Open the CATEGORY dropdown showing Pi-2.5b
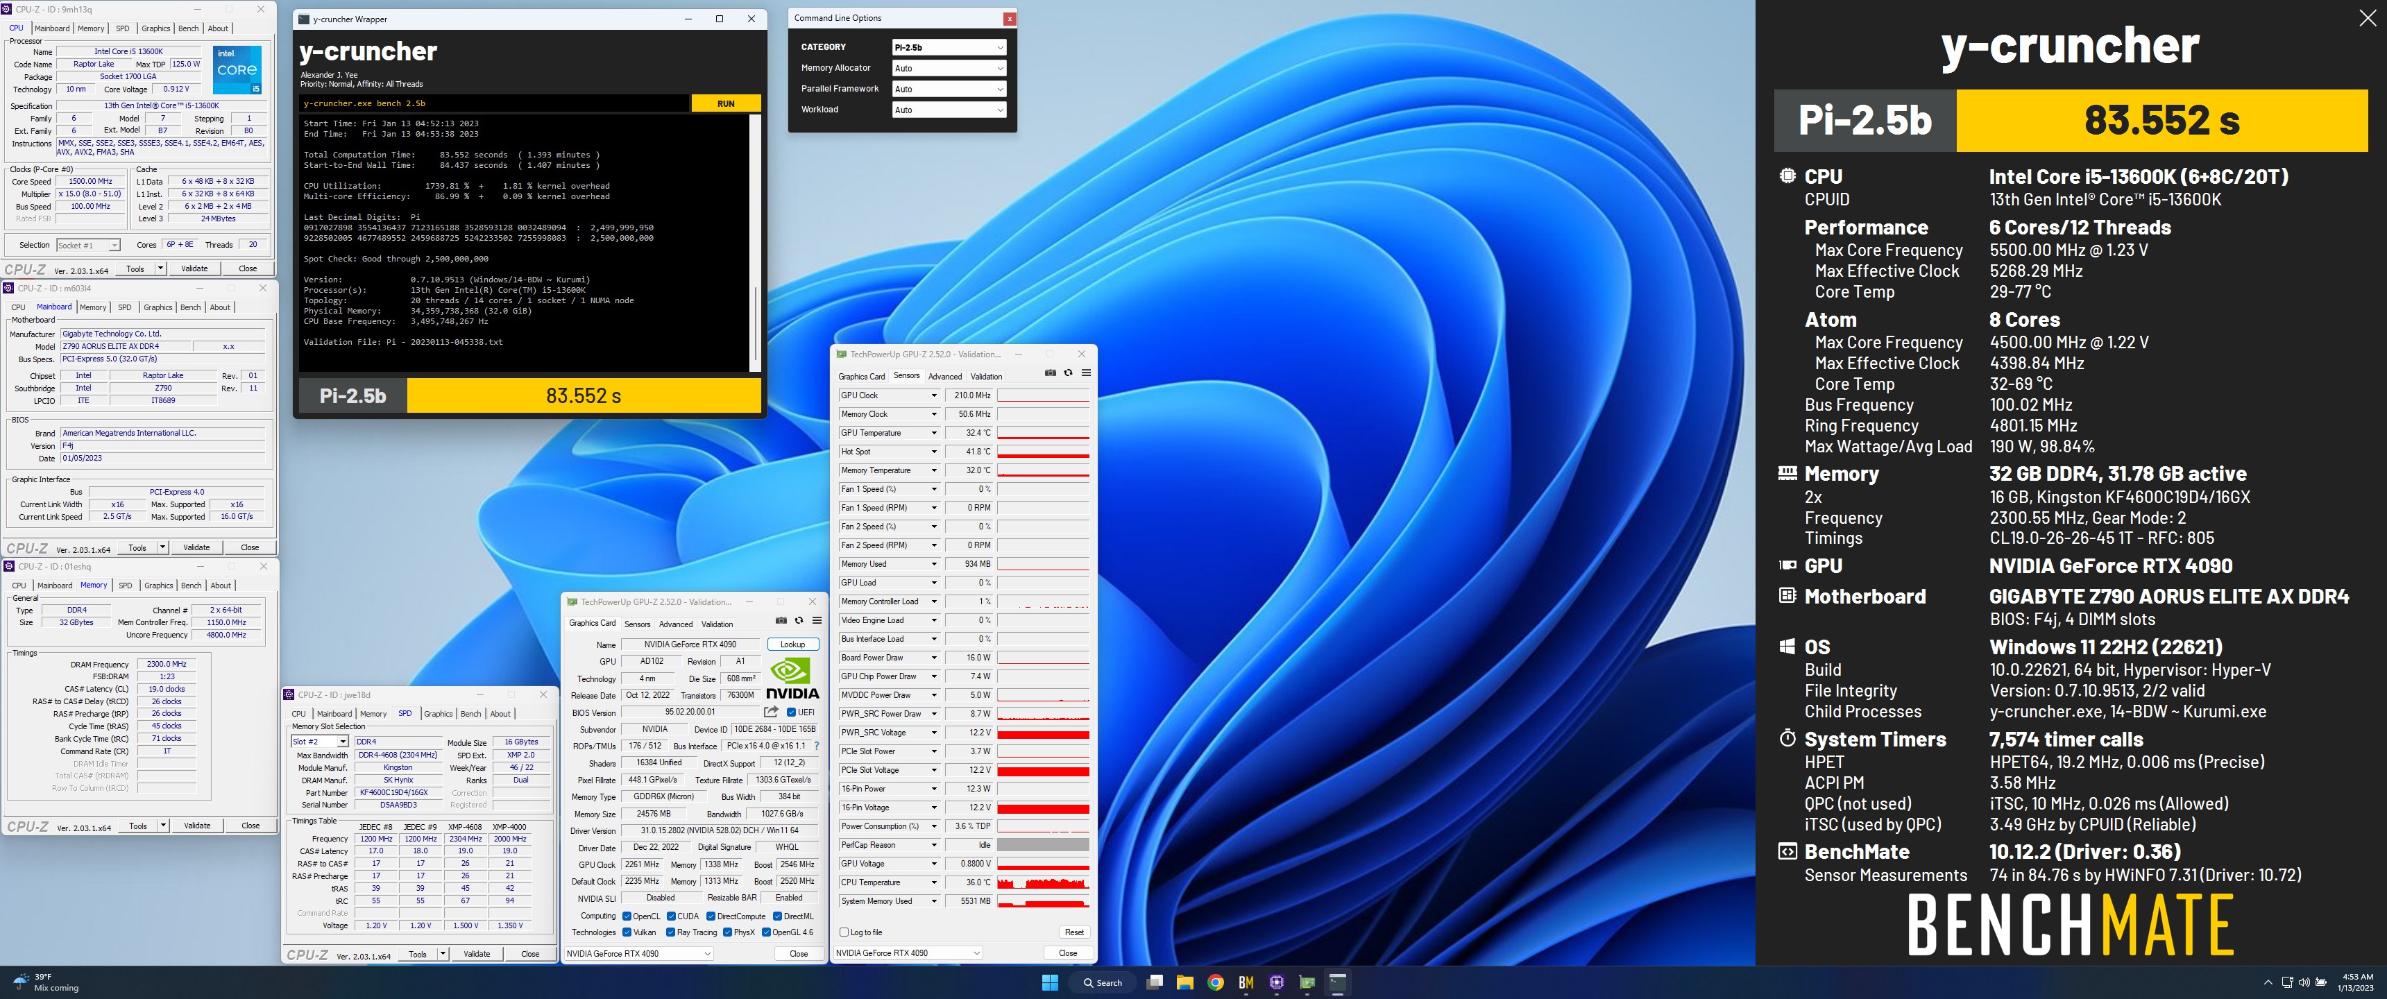The width and height of the screenshot is (2387, 999). 949,47
